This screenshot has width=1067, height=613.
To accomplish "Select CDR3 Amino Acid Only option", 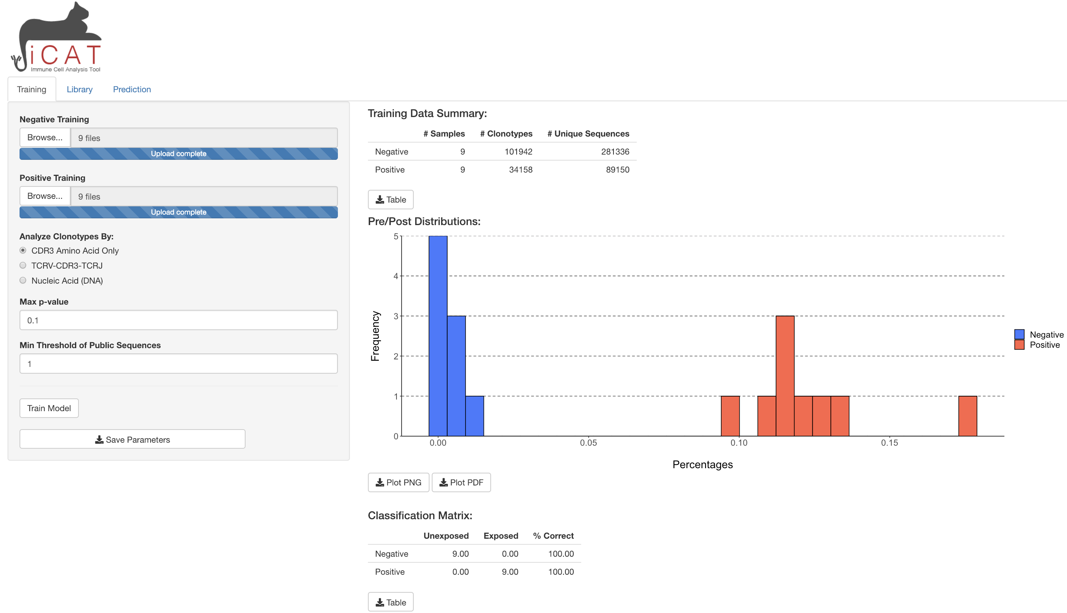I will (x=23, y=250).
